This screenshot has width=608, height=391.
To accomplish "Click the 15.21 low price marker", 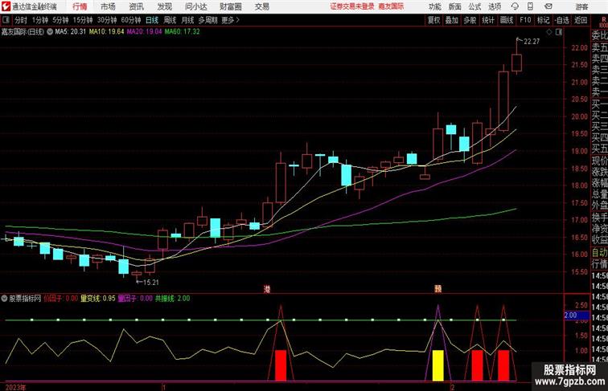I will click(151, 283).
